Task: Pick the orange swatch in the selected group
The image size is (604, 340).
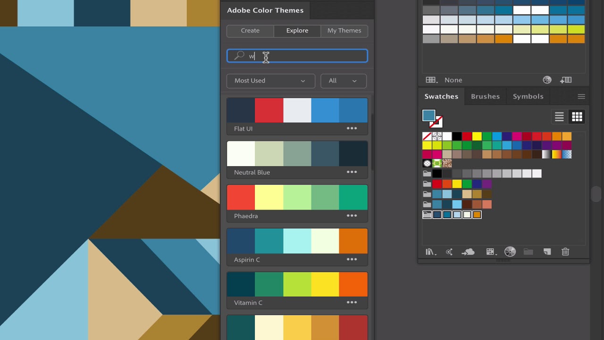Action: [477, 215]
